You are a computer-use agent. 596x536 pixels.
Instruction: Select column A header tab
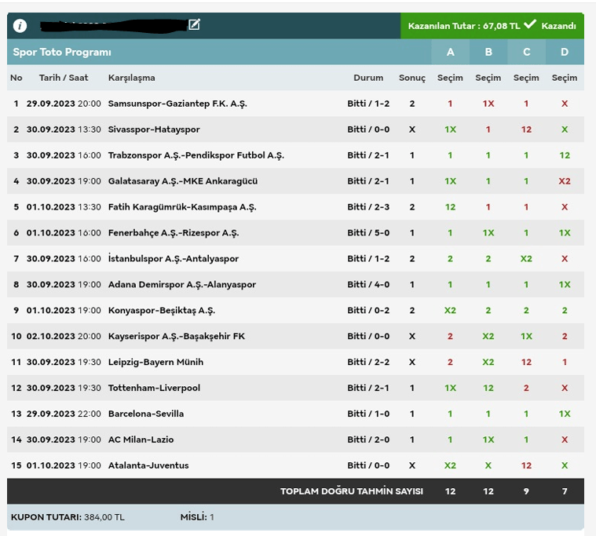450,53
